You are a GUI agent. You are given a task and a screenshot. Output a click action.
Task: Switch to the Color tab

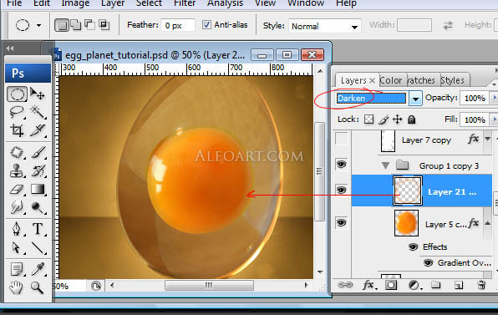tap(391, 80)
